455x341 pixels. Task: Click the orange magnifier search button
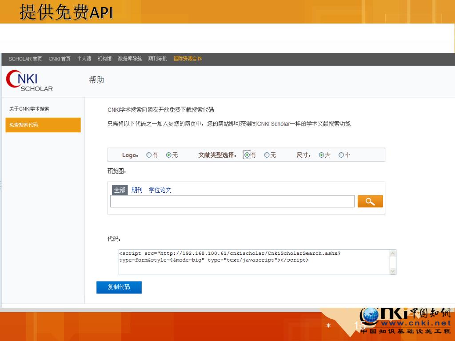tap(370, 201)
